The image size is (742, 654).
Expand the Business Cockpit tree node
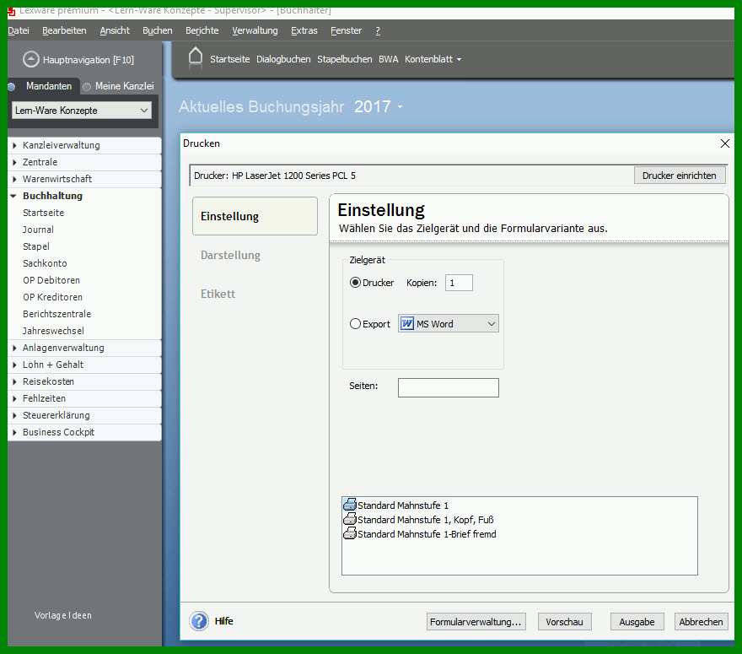(14, 432)
